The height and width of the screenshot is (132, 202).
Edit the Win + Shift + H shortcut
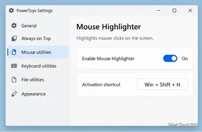point(162,84)
